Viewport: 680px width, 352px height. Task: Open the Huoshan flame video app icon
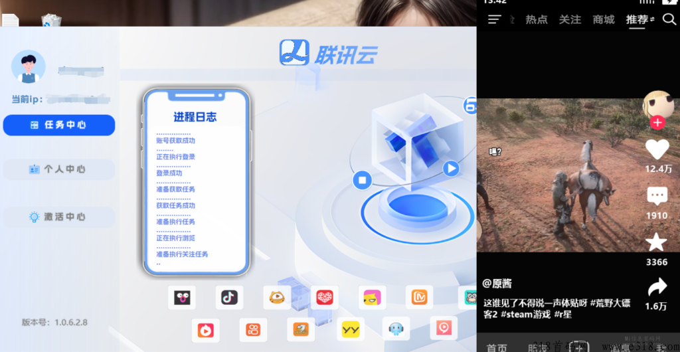click(x=205, y=329)
